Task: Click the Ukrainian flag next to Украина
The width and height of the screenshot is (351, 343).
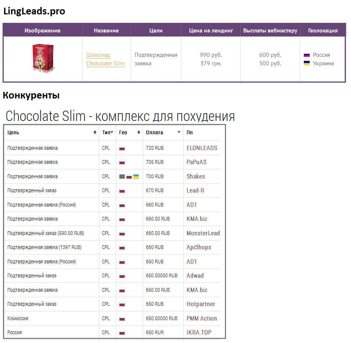Action: [x=306, y=63]
